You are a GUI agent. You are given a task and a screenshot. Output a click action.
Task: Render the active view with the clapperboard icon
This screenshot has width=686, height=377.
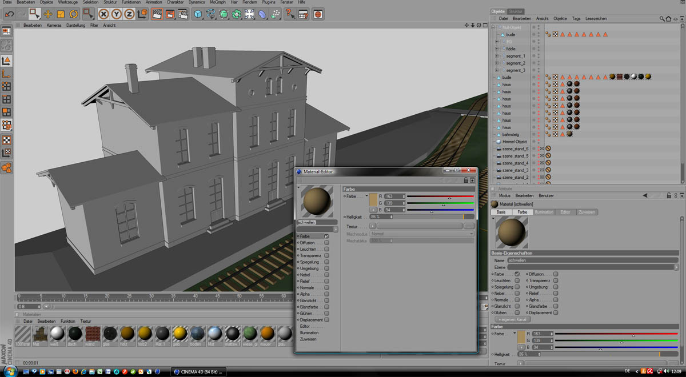(x=156, y=14)
